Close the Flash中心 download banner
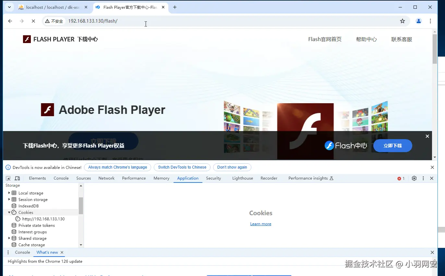 tap(427, 136)
